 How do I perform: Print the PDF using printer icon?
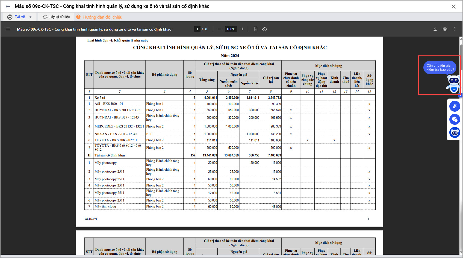[445, 29]
